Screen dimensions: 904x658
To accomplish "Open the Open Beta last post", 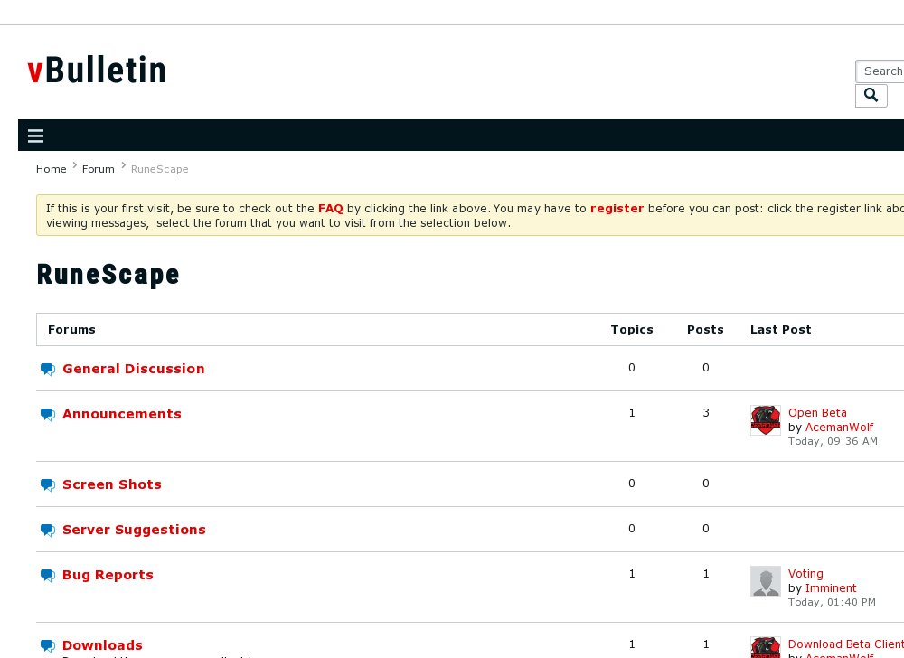I will point(817,413).
